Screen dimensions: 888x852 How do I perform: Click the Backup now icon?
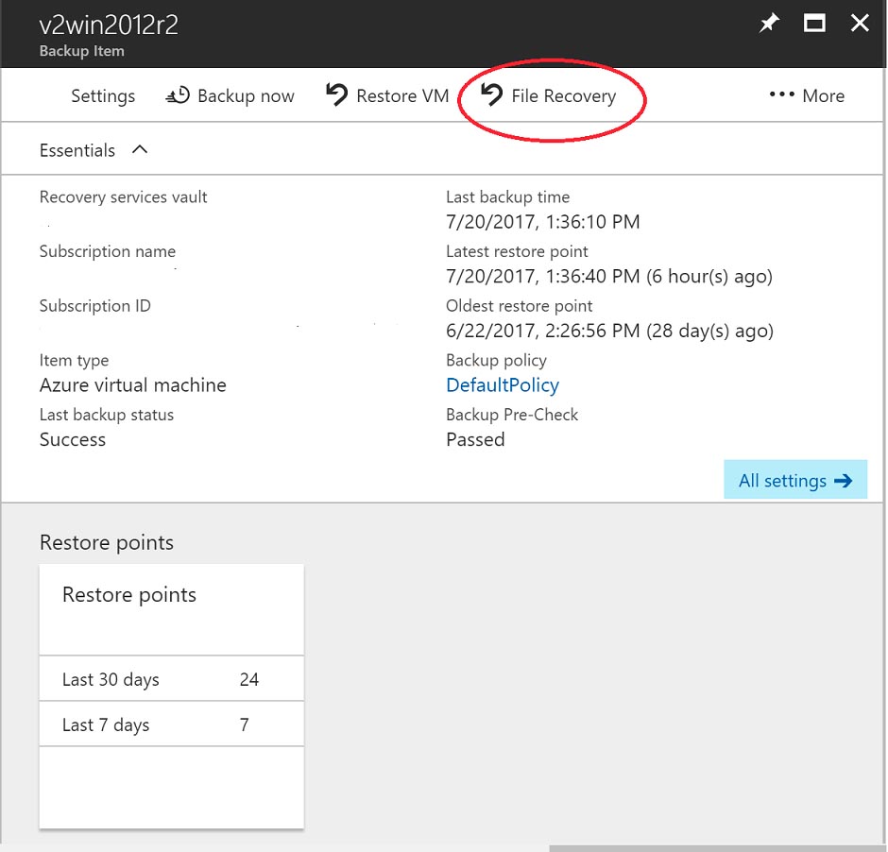176,94
